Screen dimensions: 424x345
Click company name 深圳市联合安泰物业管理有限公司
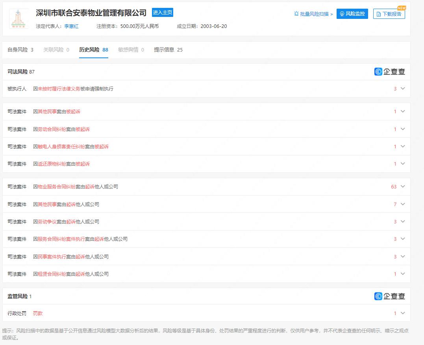[x=91, y=13]
